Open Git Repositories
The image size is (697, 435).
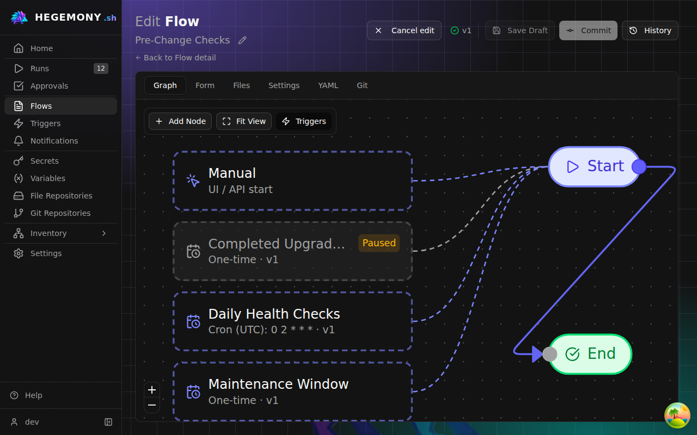pyautogui.click(x=60, y=213)
